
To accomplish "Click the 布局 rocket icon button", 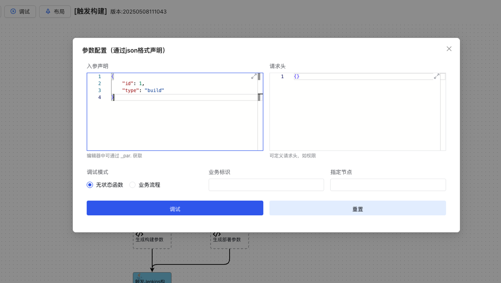I will coord(48,12).
